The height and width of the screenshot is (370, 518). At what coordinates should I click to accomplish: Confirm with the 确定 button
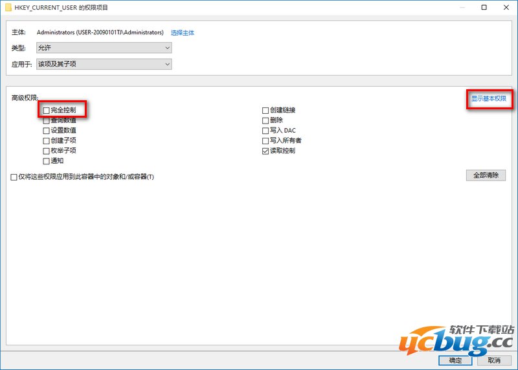pos(455,360)
